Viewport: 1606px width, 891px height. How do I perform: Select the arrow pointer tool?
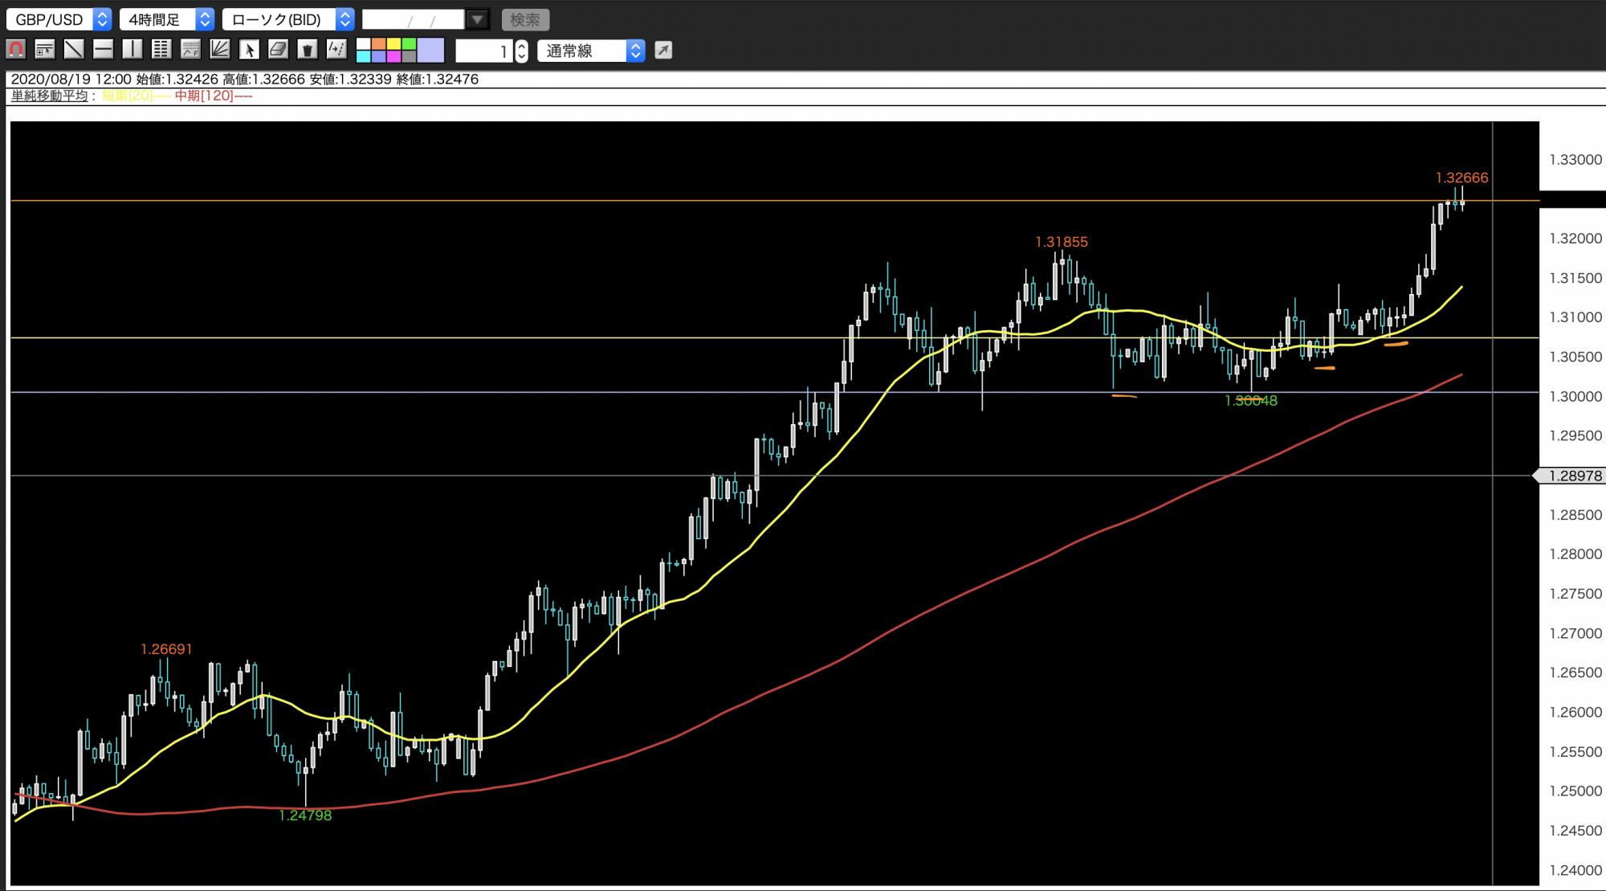coord(249,50)
